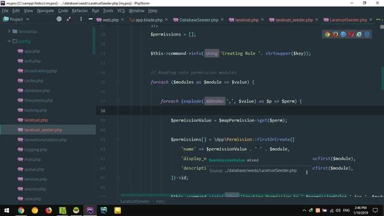Viewport: 384px width, 216px height.
Task: Show hidden tabs list button
Action: click(x=379, y=20)
